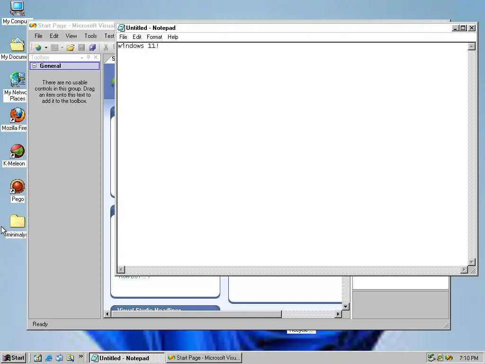Open Visual Studio Edit menu
Image resolution: width=485 pixels, height=364 pixels.
(54, 36)
